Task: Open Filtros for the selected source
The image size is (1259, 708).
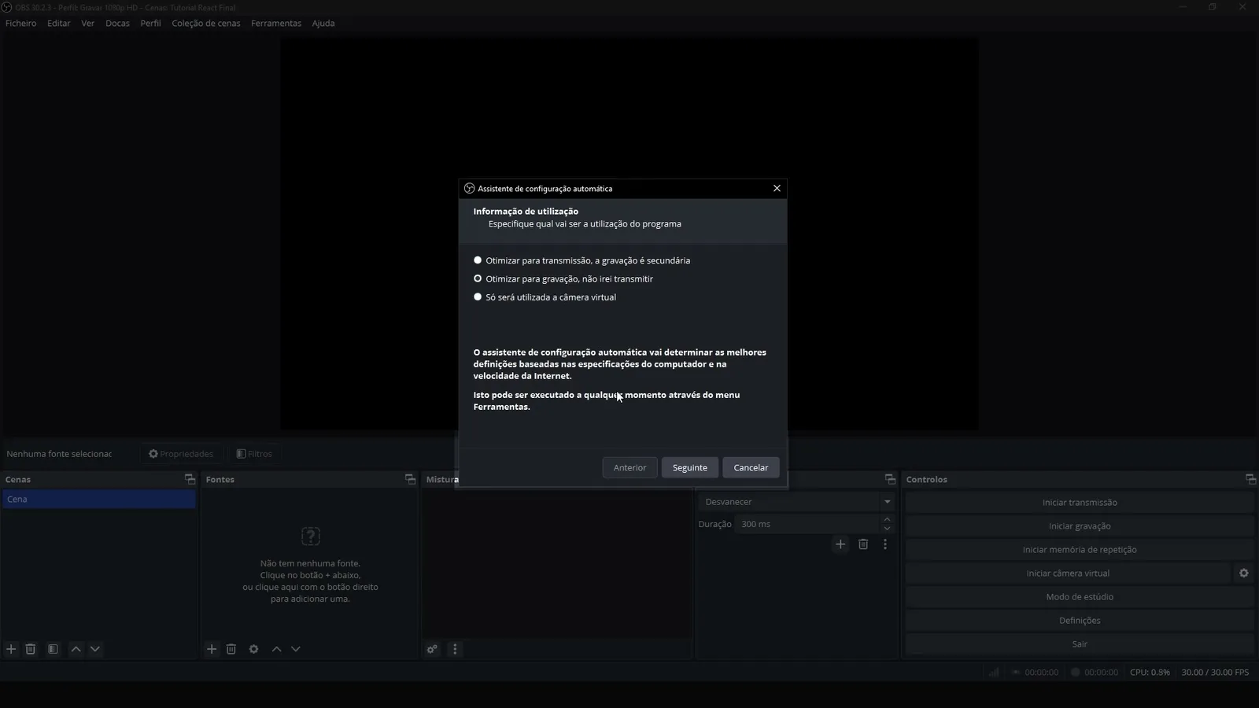Action: tap(254, 454)
